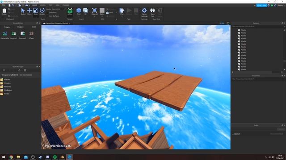Activate the Move tool
This screenshot has height=160, width=286.
(29, 12)
